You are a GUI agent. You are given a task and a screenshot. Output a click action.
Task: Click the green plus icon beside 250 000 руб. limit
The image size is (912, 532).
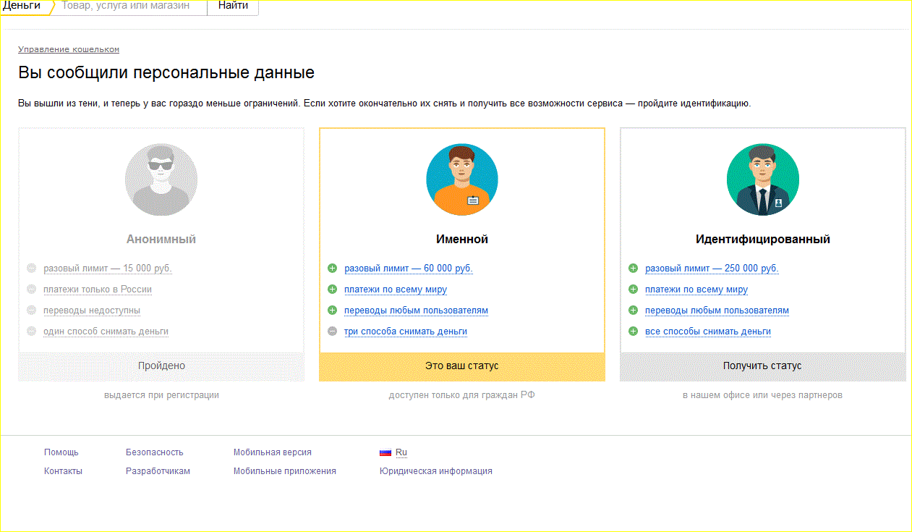(x=634, y=269)
